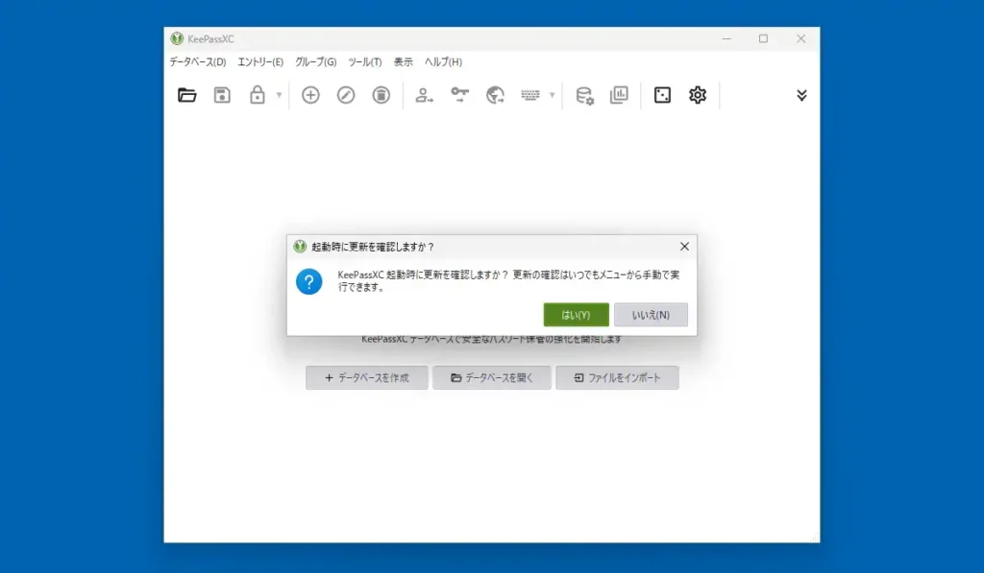Open the ツール(T) menu
This screenshot has width=984, height=573.
click(x=364, y=62)
